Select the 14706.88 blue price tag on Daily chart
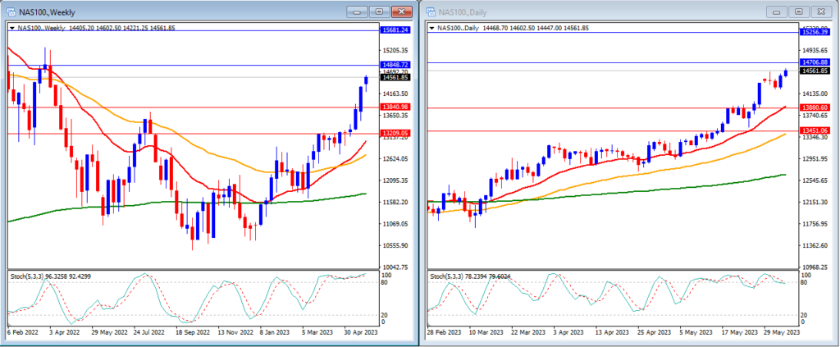Image resolution: width=840 pixels, height=347 pixels. [815, 62]
